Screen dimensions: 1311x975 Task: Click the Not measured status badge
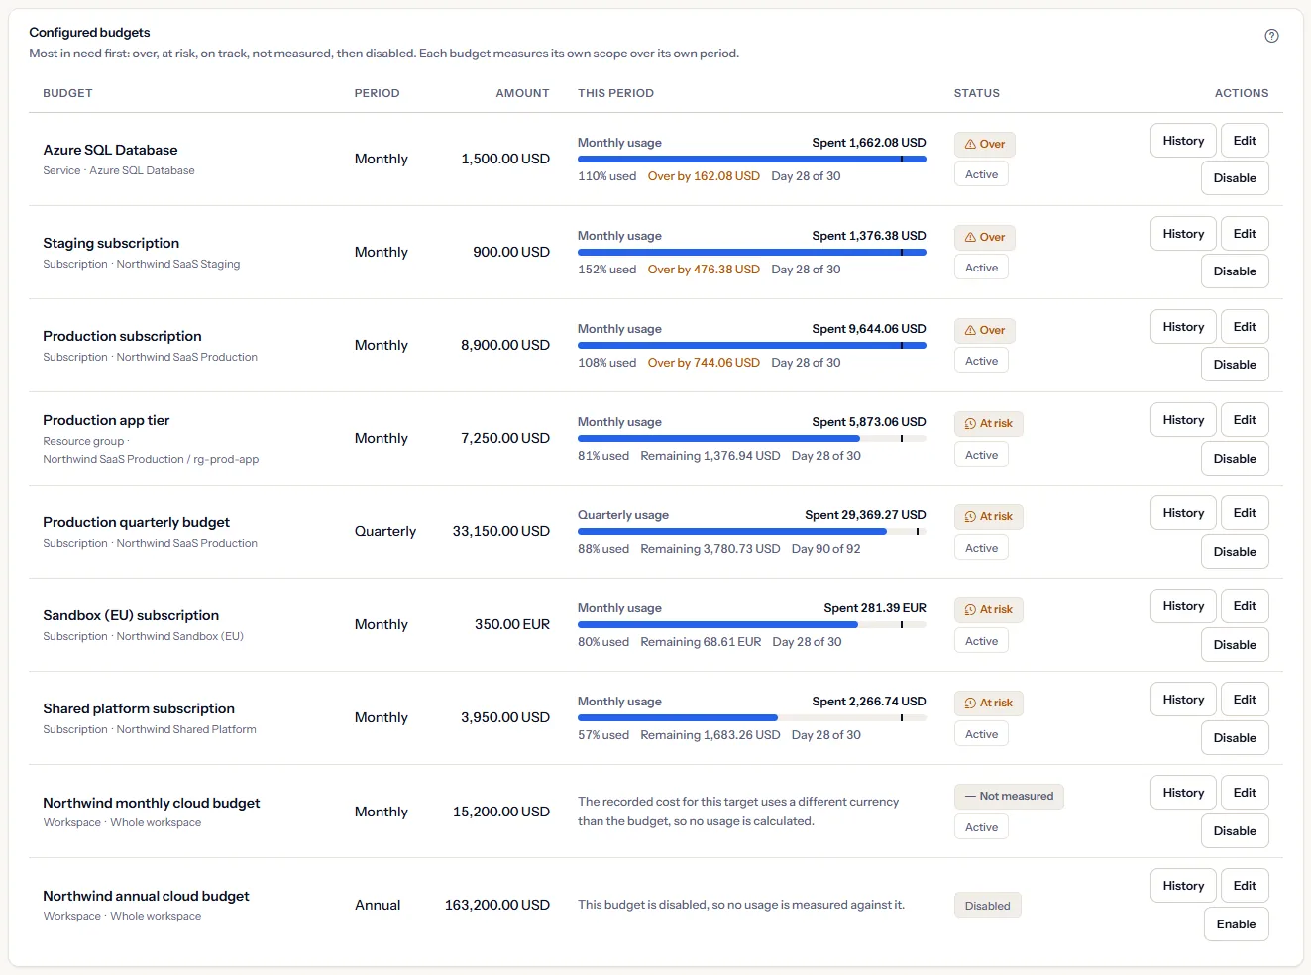[x=1009, y=797]
